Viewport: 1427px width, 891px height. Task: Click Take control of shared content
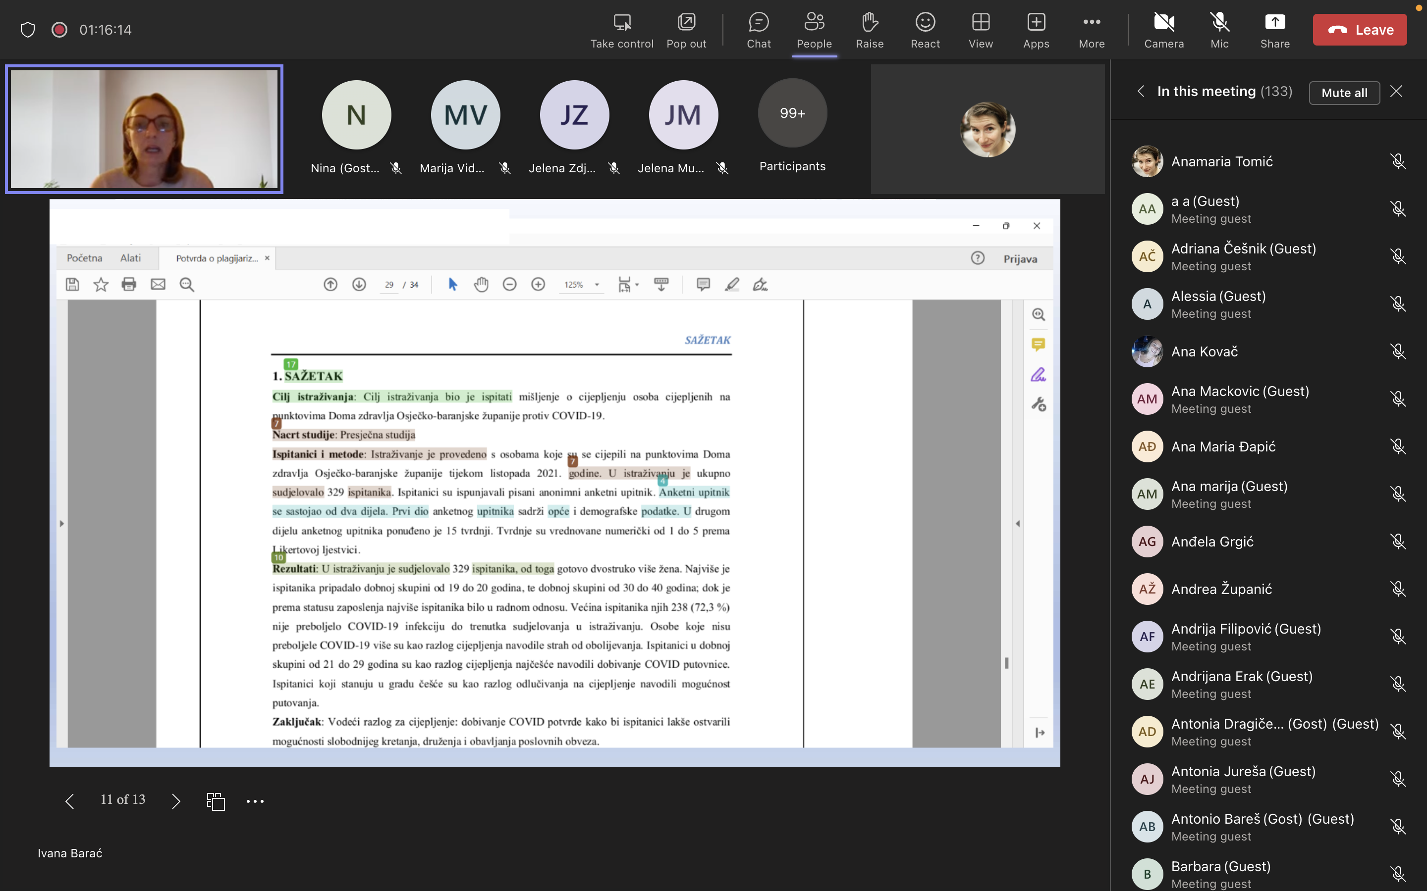621,30
